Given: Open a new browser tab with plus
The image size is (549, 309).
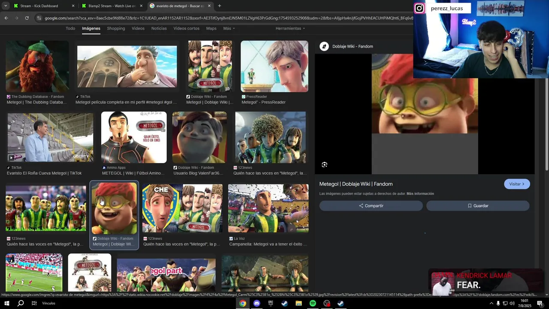Looking at the screenshot, I should click(x=220, y=6).
